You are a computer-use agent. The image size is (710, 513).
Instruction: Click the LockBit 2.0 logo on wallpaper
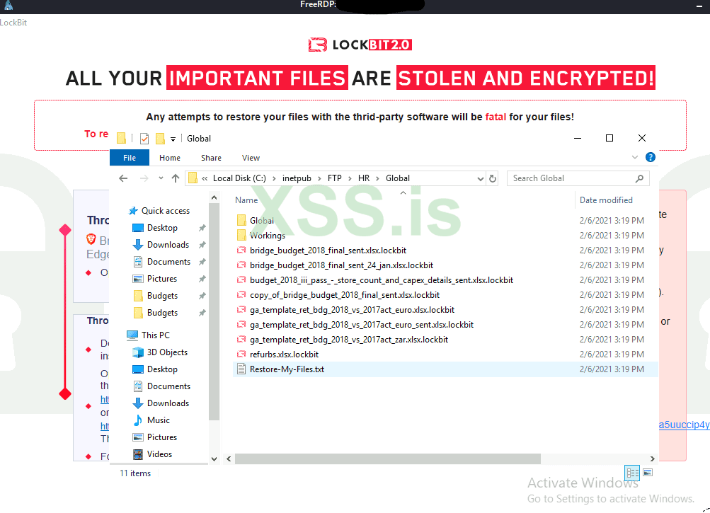pos(360,45)
